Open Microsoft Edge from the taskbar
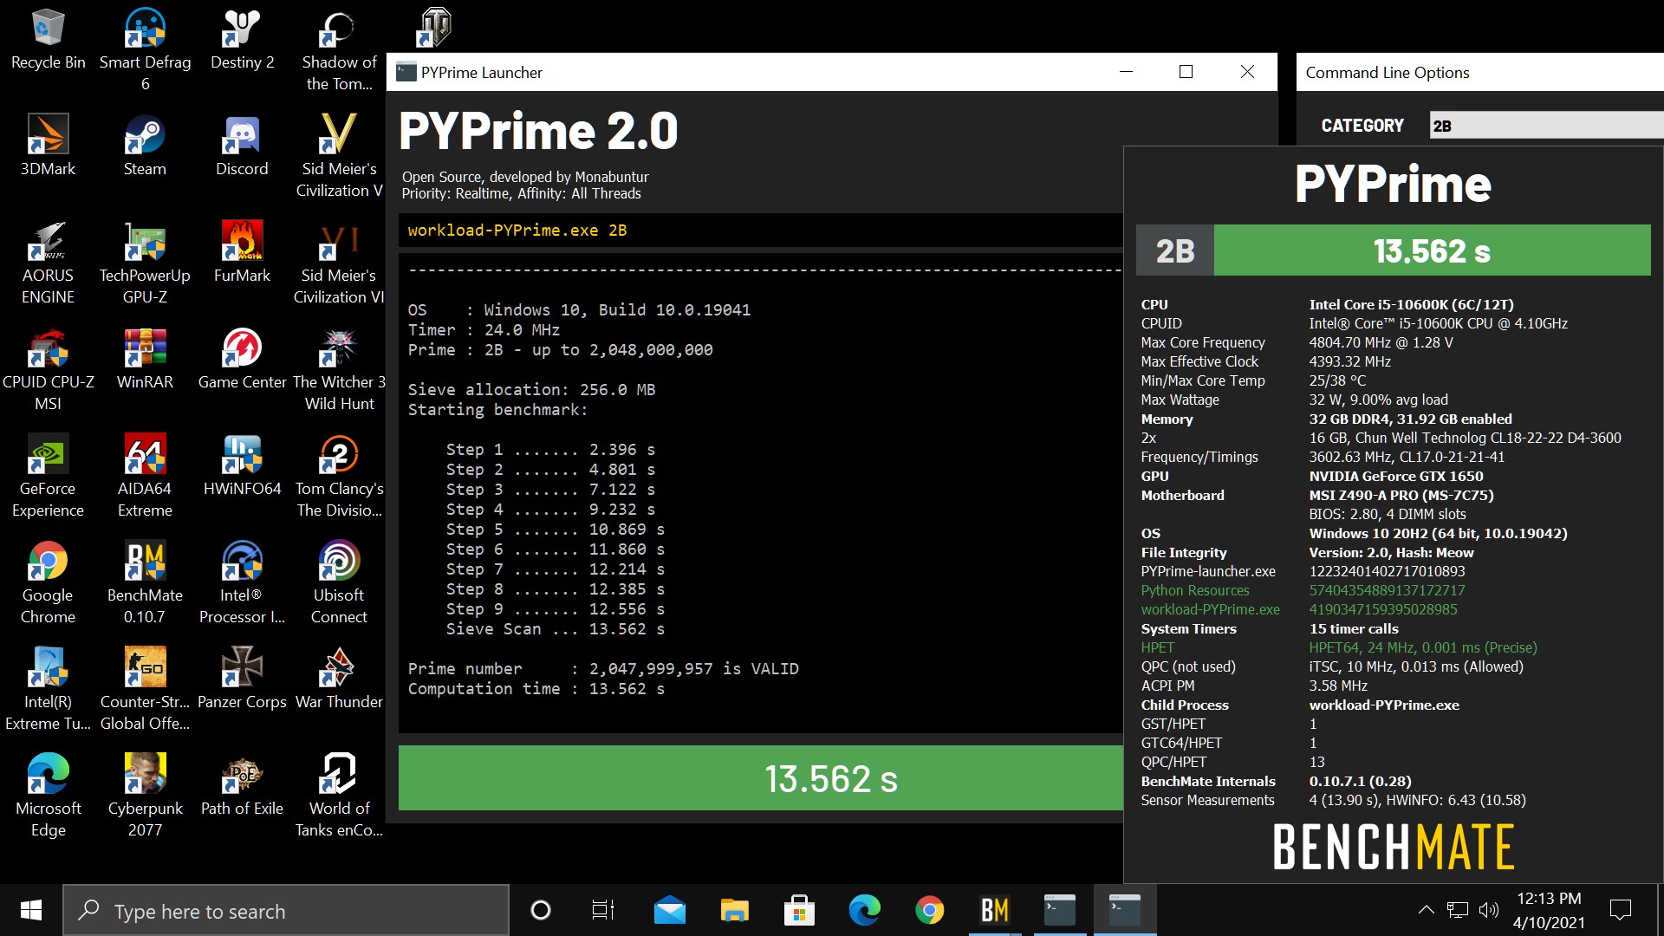The image size is (1664, 936). coord(864,910)
